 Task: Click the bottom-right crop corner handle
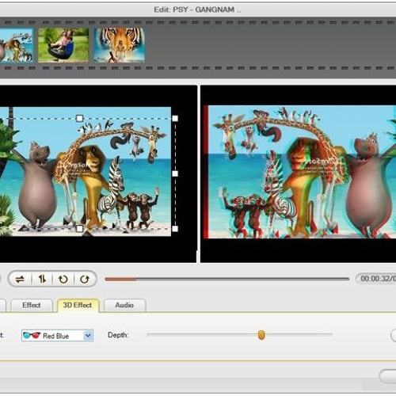coord(175,229)
